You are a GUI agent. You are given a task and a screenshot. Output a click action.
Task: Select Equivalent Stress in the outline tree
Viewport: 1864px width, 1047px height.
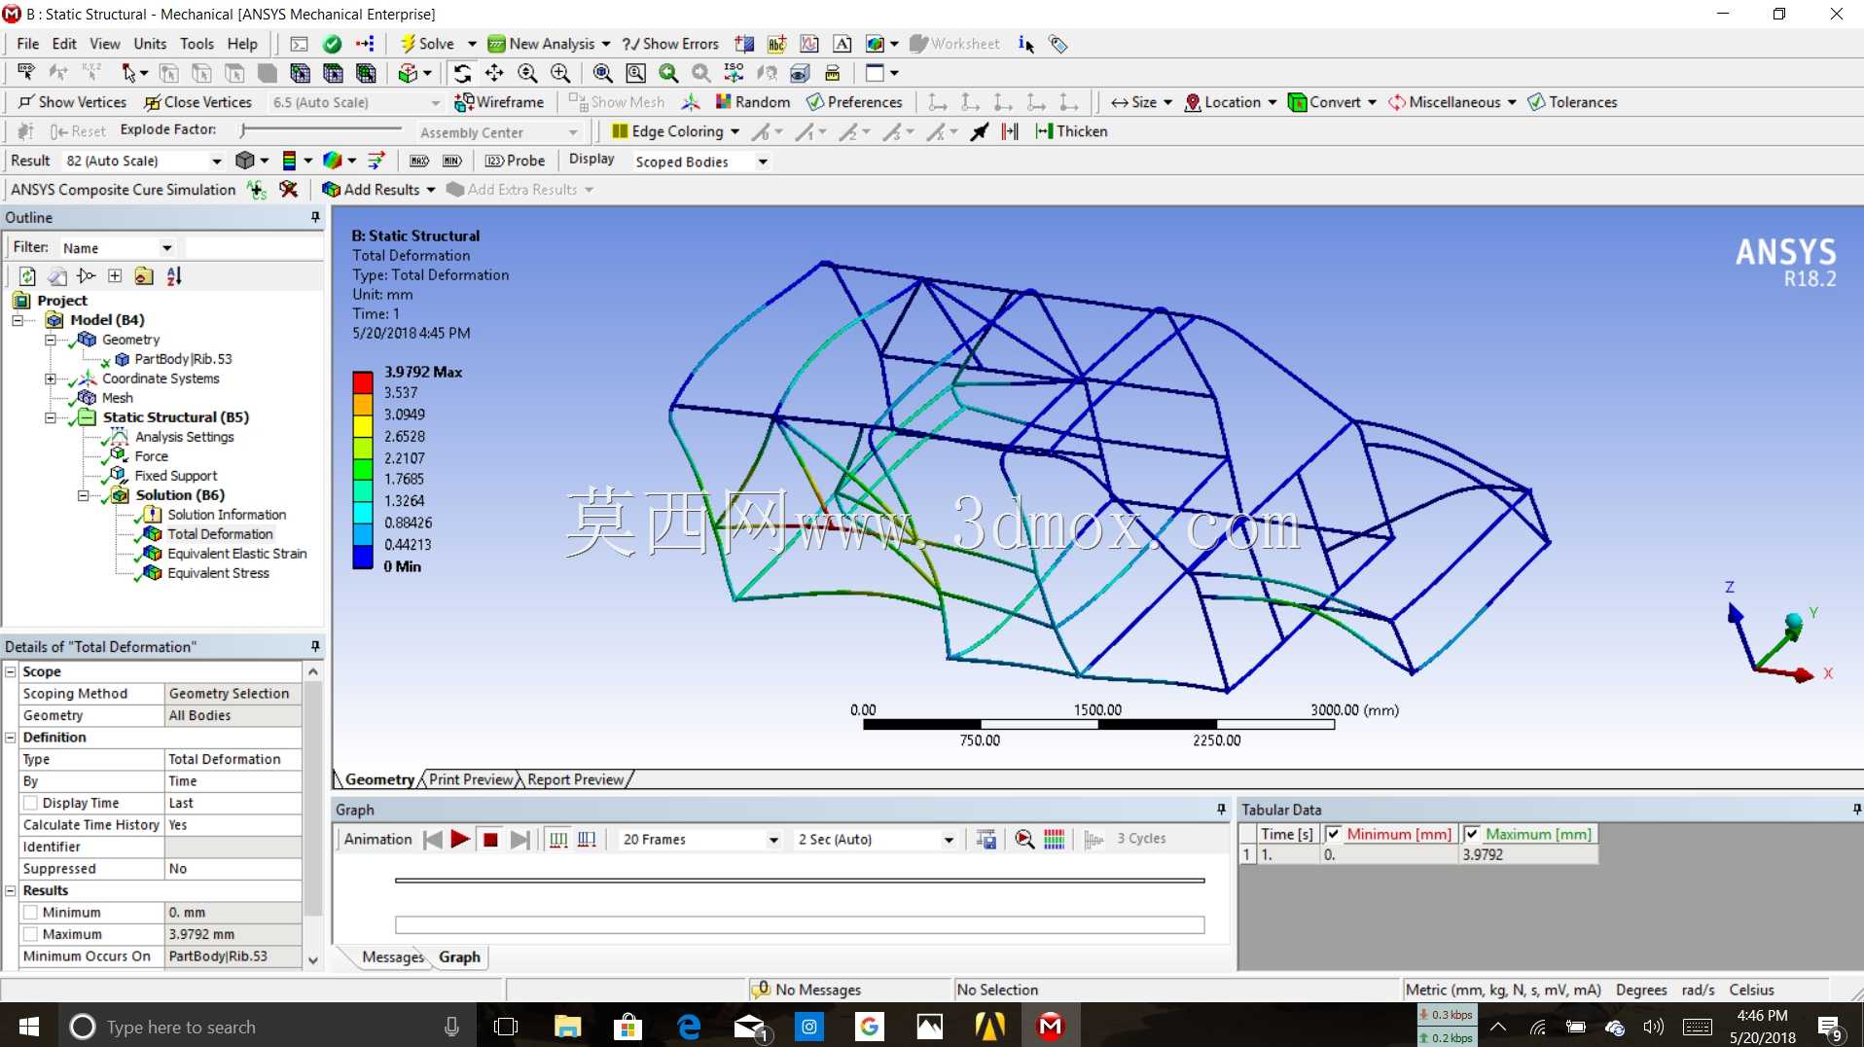coord(218,573)
